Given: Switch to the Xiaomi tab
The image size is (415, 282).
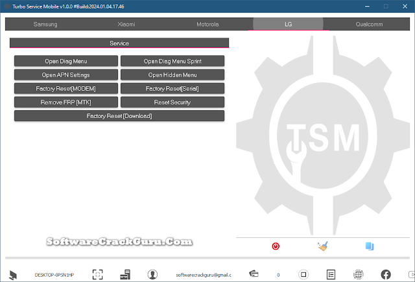Looking at the screenshot, I should tap(126, 25).
